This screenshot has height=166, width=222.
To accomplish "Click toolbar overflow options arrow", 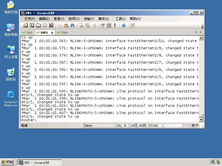I will click(x=202, y=27).
